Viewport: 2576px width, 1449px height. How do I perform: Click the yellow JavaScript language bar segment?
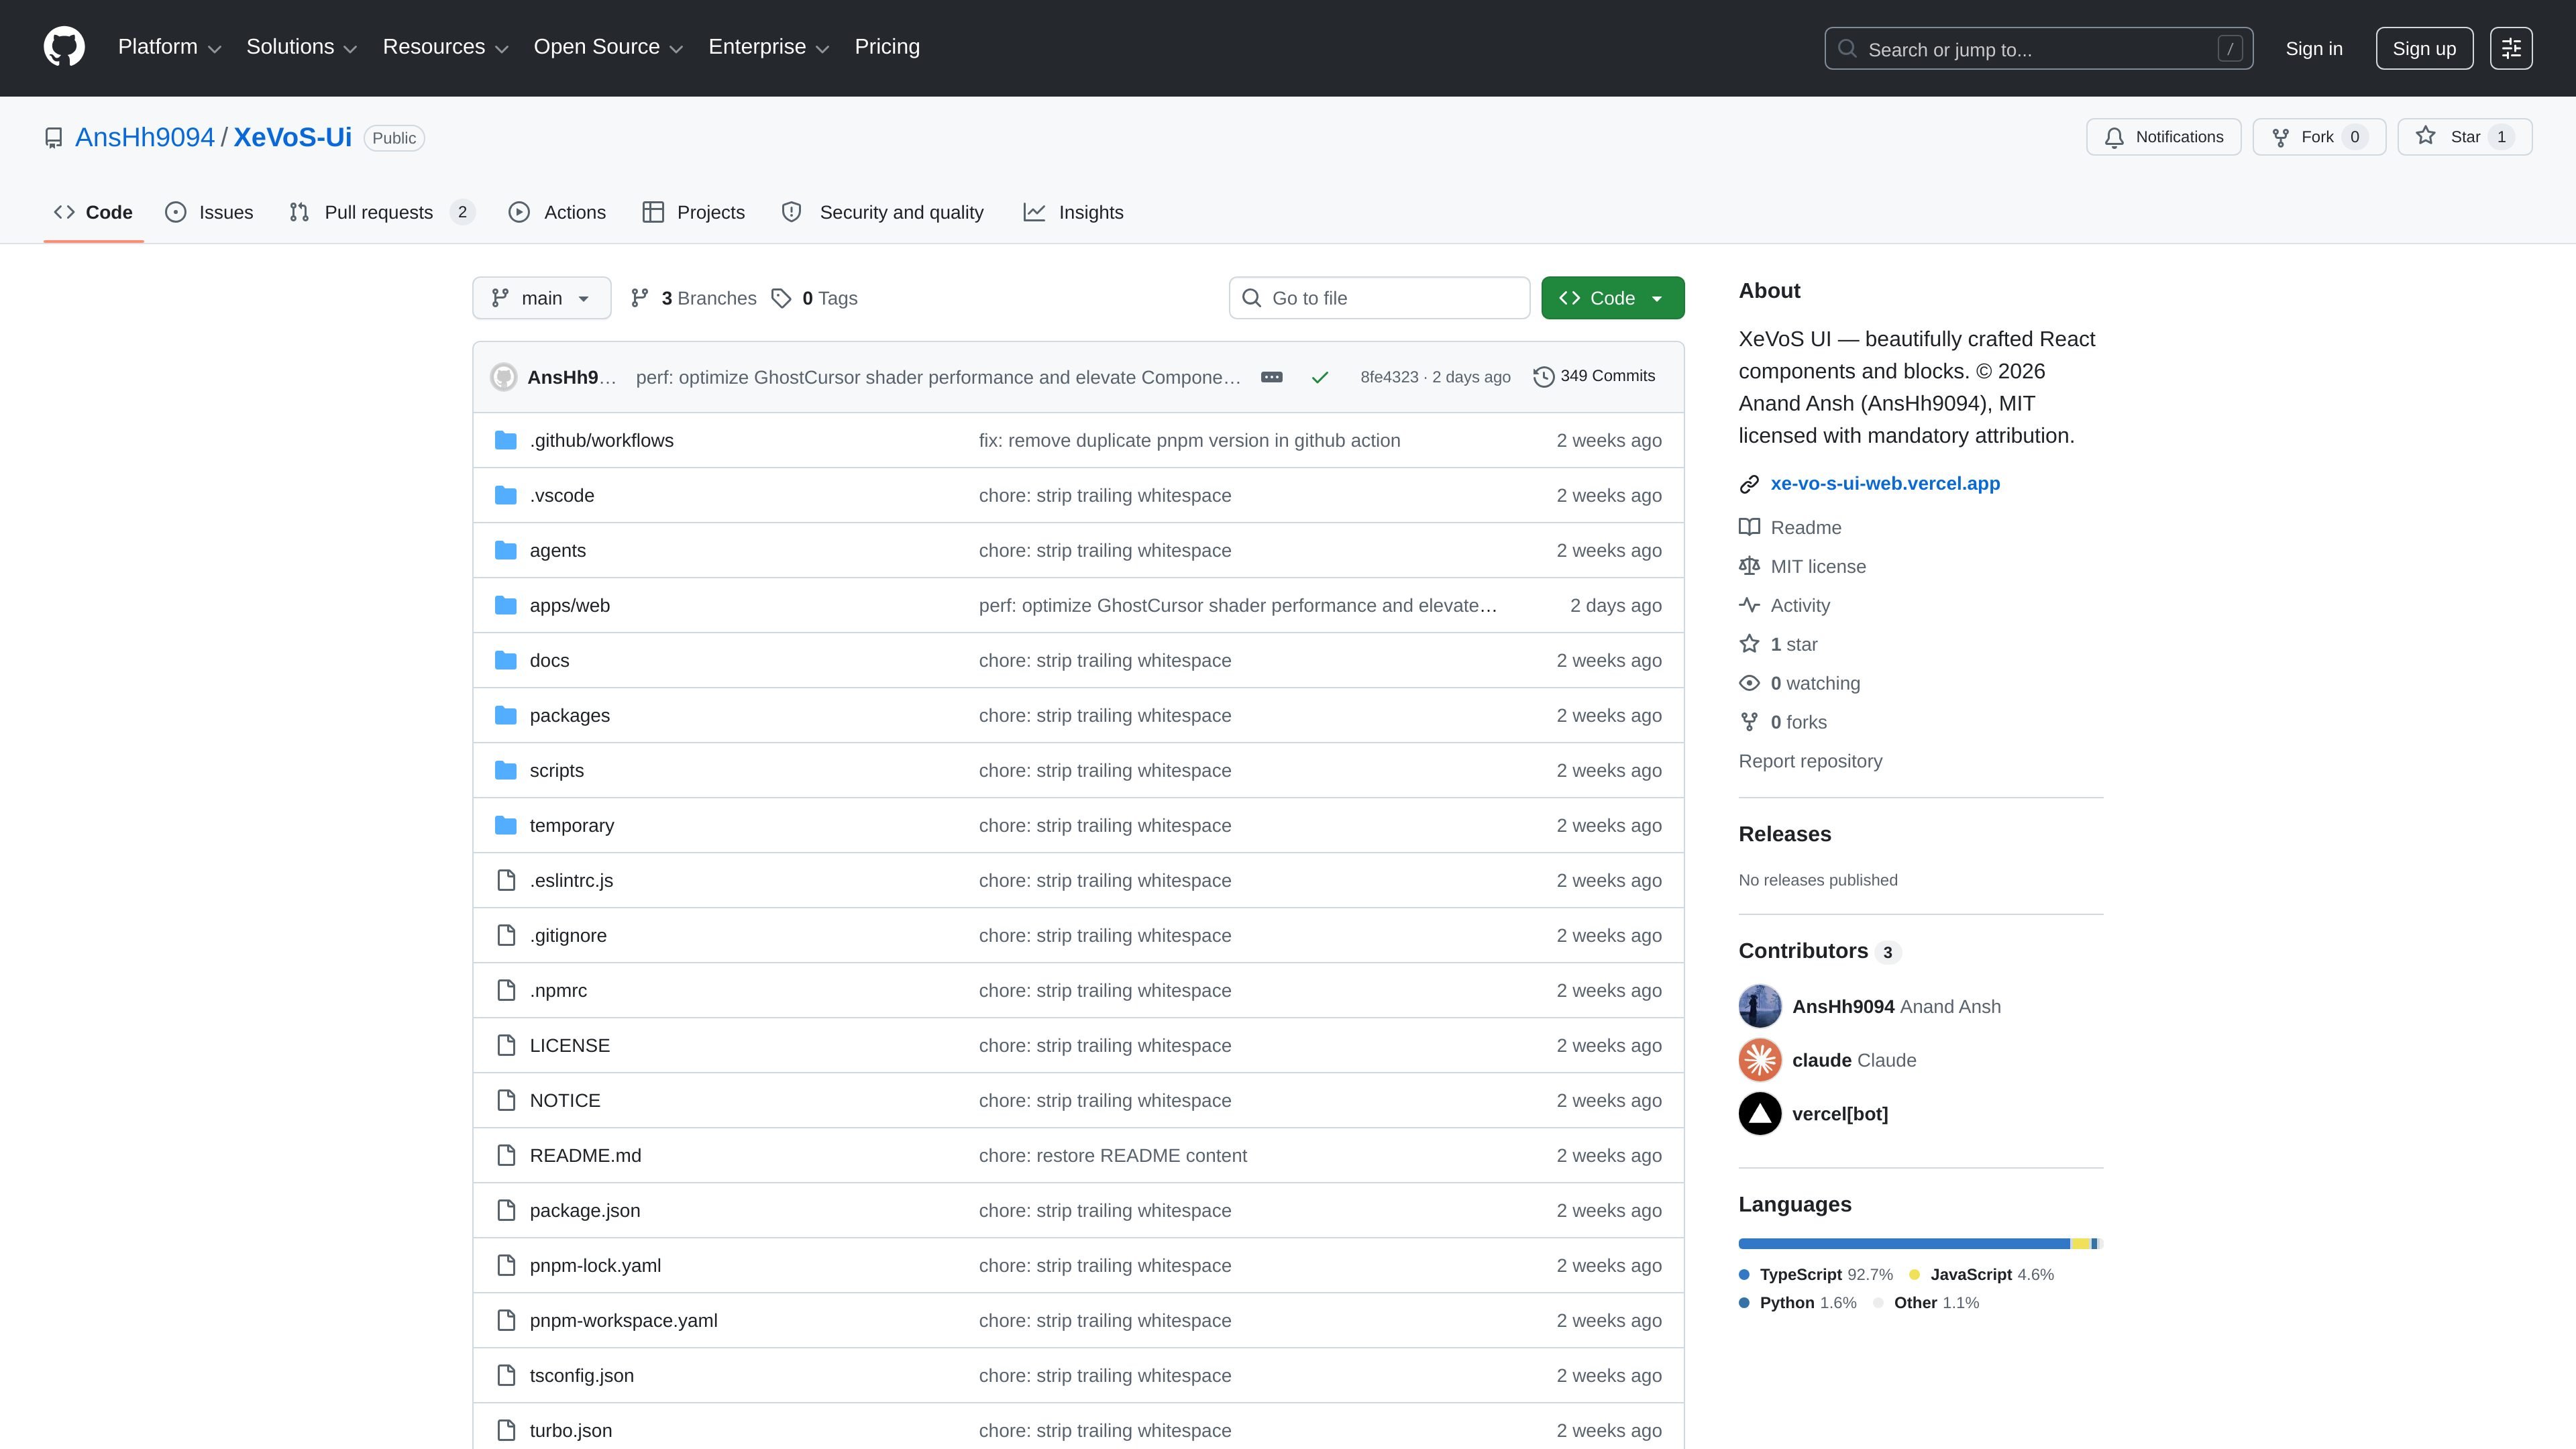click(2080, 1243)
